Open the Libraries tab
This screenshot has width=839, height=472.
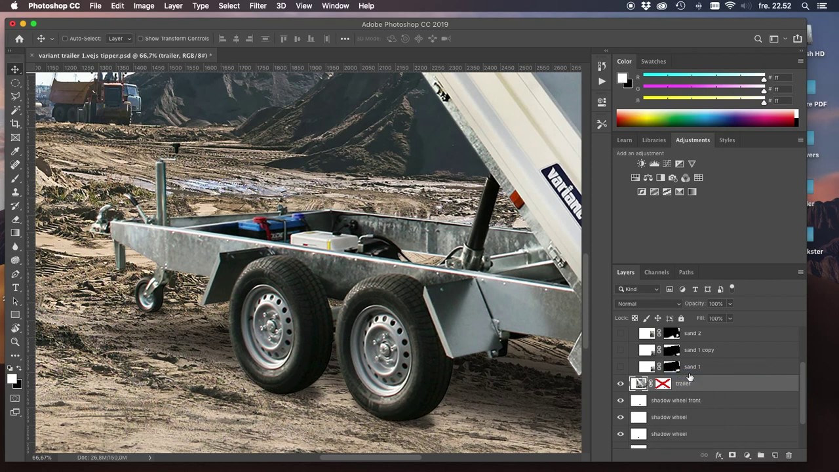(654, 140)
